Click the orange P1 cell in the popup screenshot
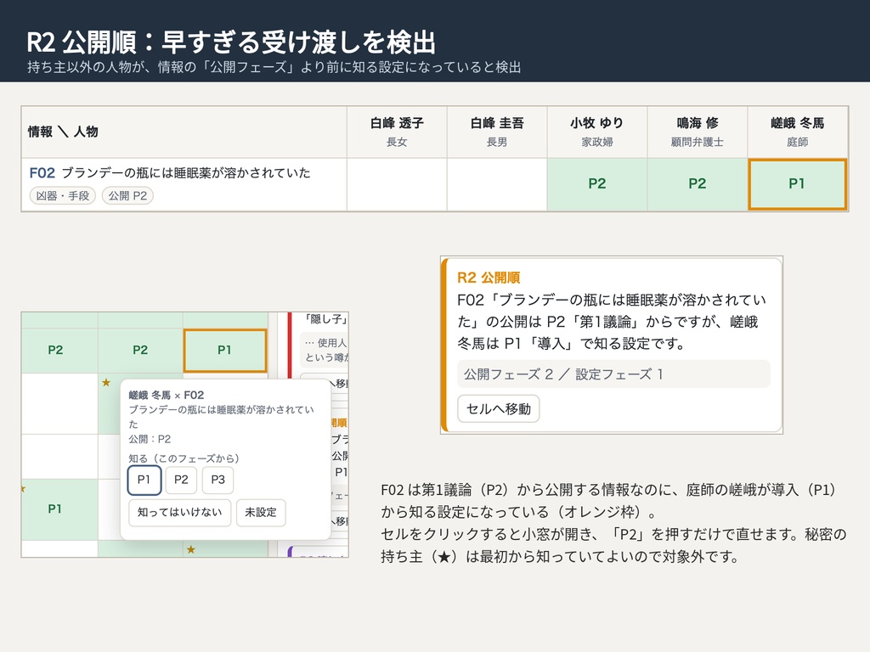Viewport: 870px width, 652px height. 224,351
